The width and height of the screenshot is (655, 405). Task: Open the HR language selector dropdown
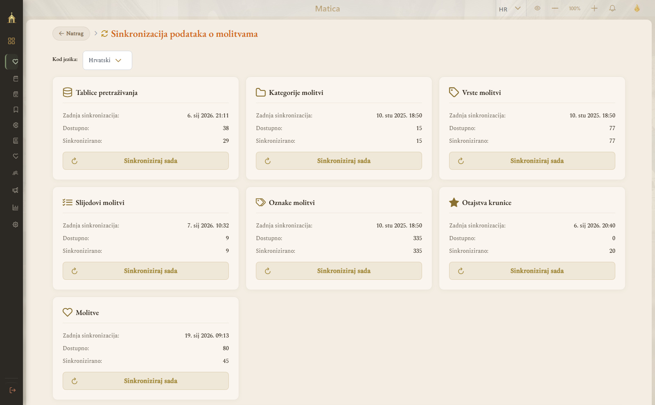pos(510,9)
